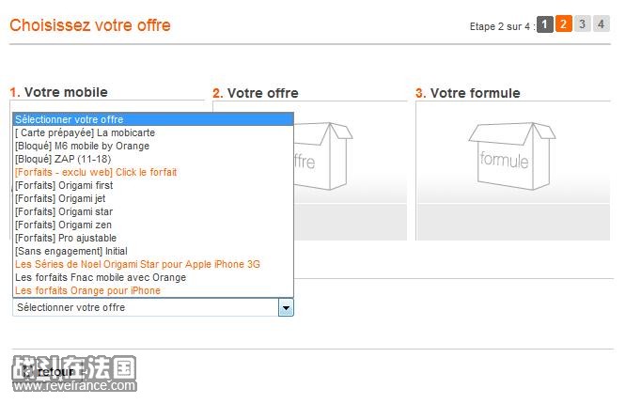Click the offre box illustration

tap(323, 156)
